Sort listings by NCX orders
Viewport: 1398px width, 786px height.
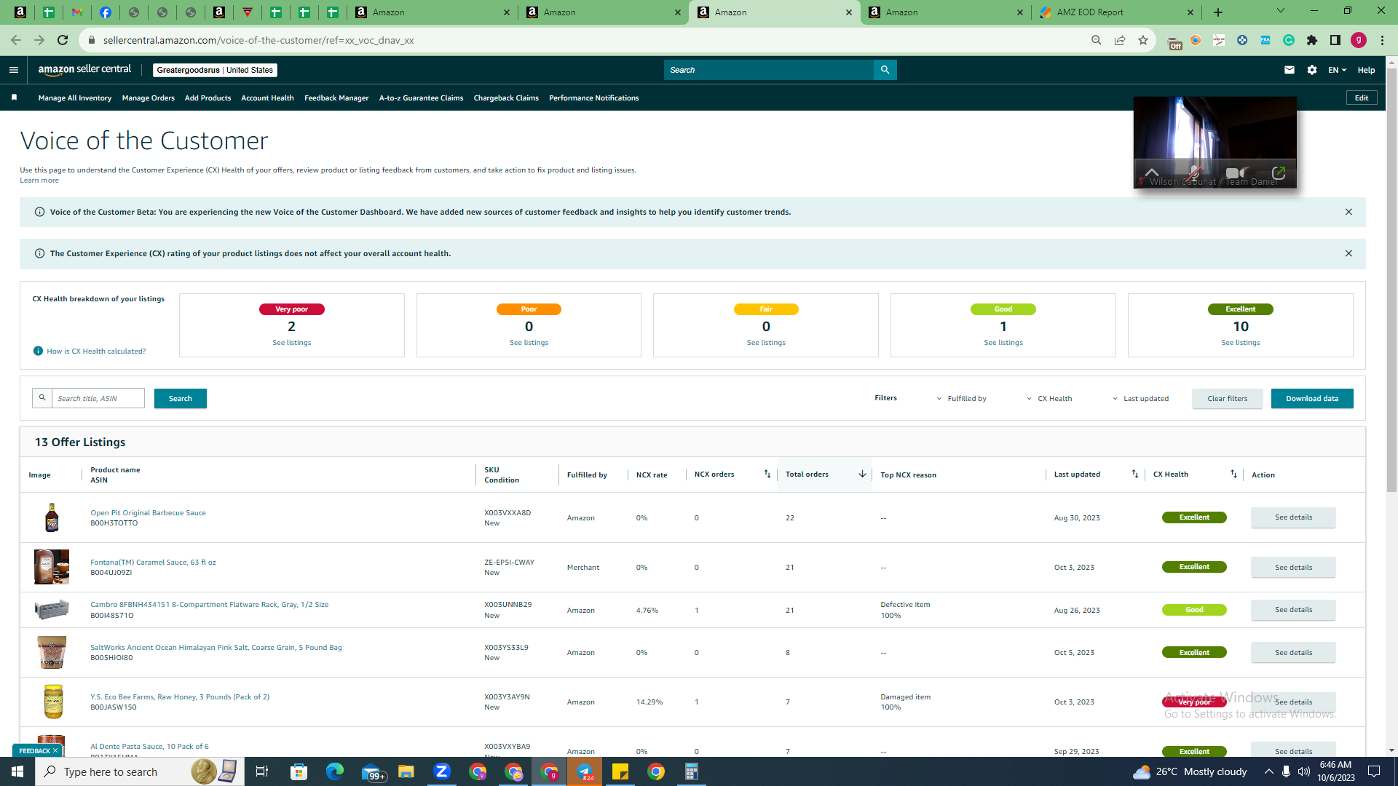point(767,474)
